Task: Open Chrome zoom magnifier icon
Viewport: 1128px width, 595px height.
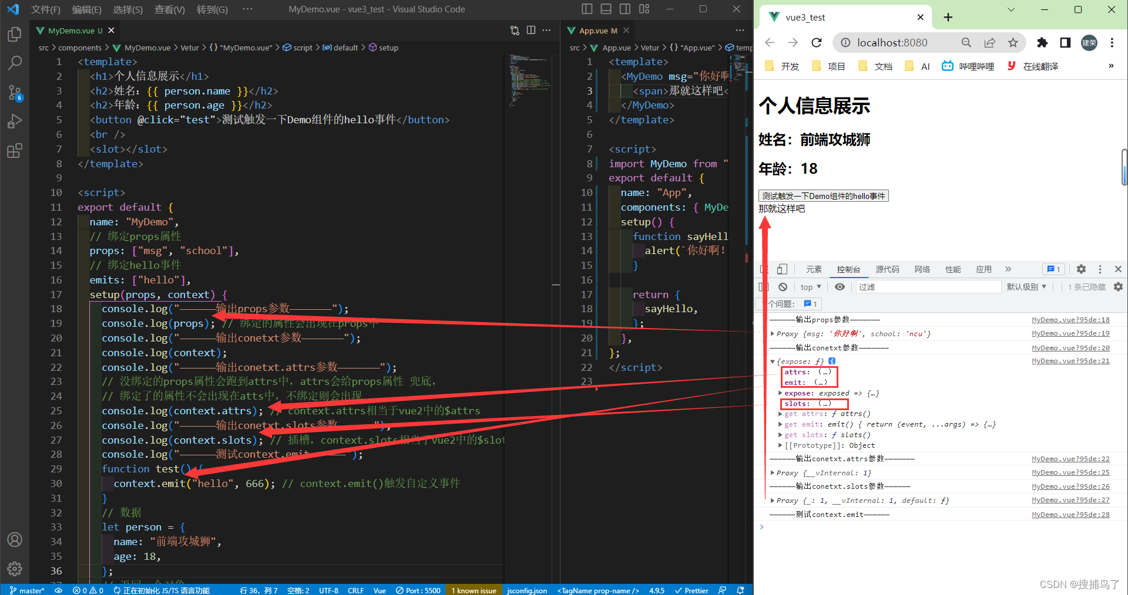Action: point(966,42)
